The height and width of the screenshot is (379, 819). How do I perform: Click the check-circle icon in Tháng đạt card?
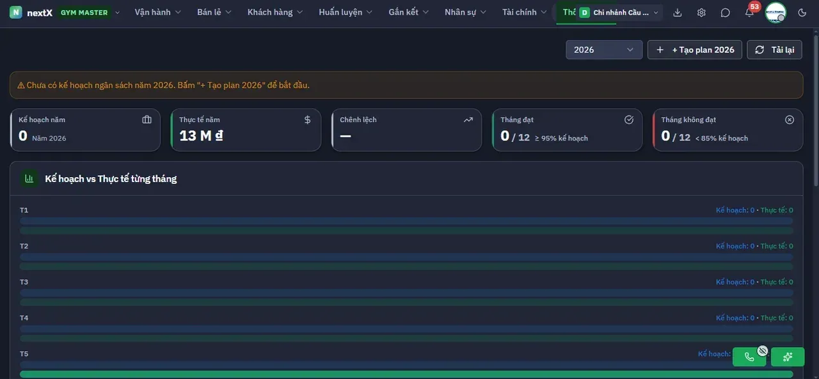point(629,120)
